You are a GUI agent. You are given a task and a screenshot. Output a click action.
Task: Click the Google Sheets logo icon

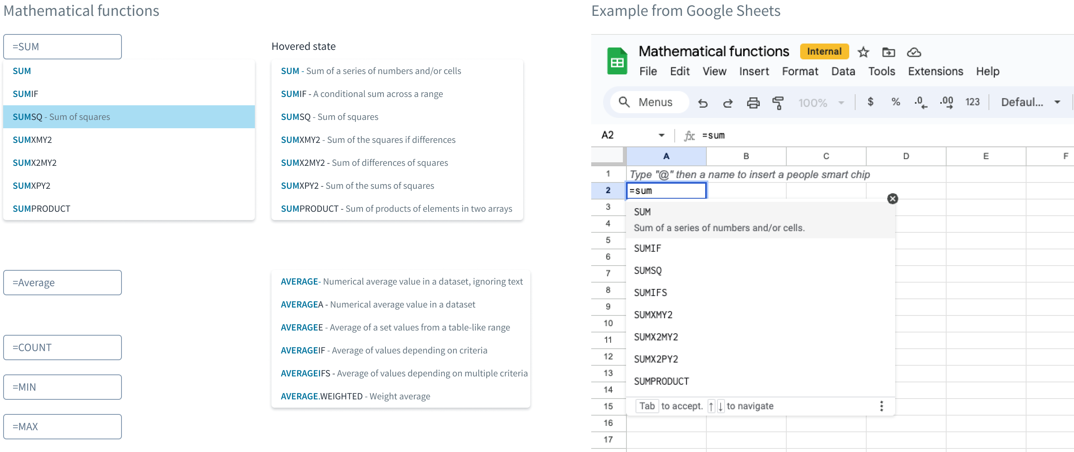point(617,61)
